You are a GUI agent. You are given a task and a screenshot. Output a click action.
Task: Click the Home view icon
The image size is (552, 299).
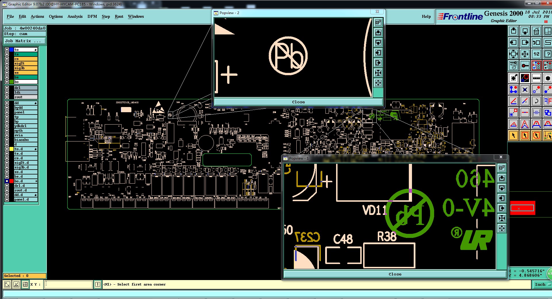coord(536,31)
